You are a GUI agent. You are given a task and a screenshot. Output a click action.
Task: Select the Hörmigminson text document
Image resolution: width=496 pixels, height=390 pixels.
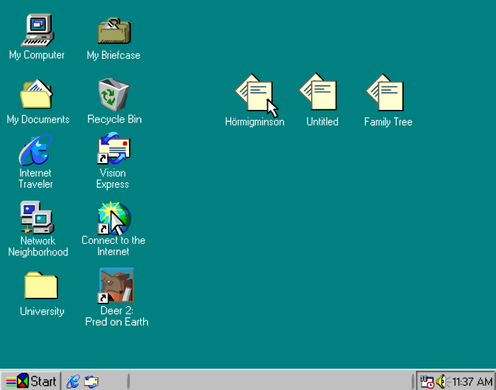point(254,95)
